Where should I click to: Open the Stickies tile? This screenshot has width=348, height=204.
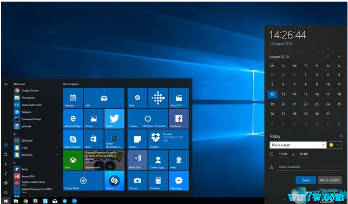click(x=137, y=139)
